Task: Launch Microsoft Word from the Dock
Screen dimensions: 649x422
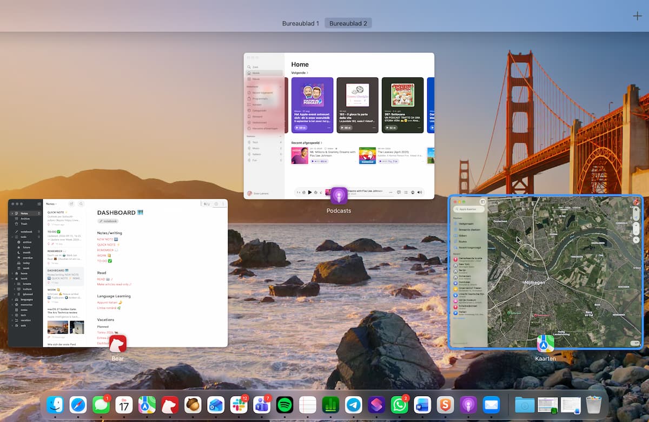Action: click(422, 405)
